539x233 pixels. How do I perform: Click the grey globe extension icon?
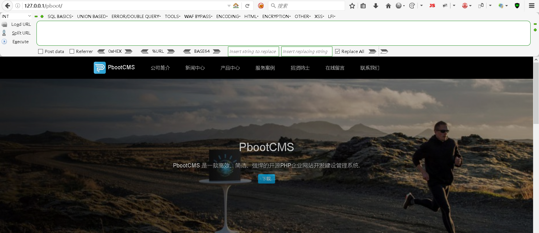(399, 6)
